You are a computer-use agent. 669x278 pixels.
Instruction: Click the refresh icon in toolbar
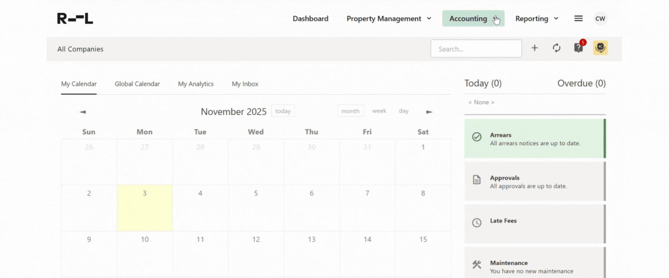(x=556, y=48)
